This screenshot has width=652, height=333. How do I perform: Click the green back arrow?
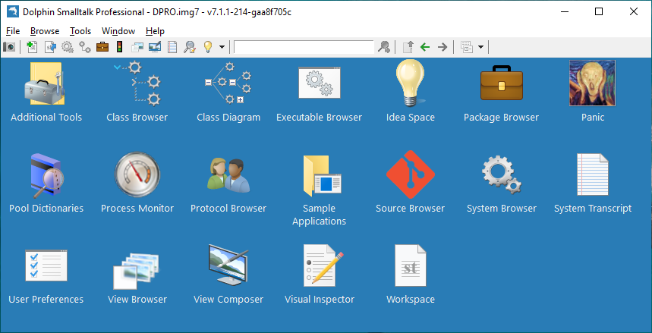click(425, 47)
